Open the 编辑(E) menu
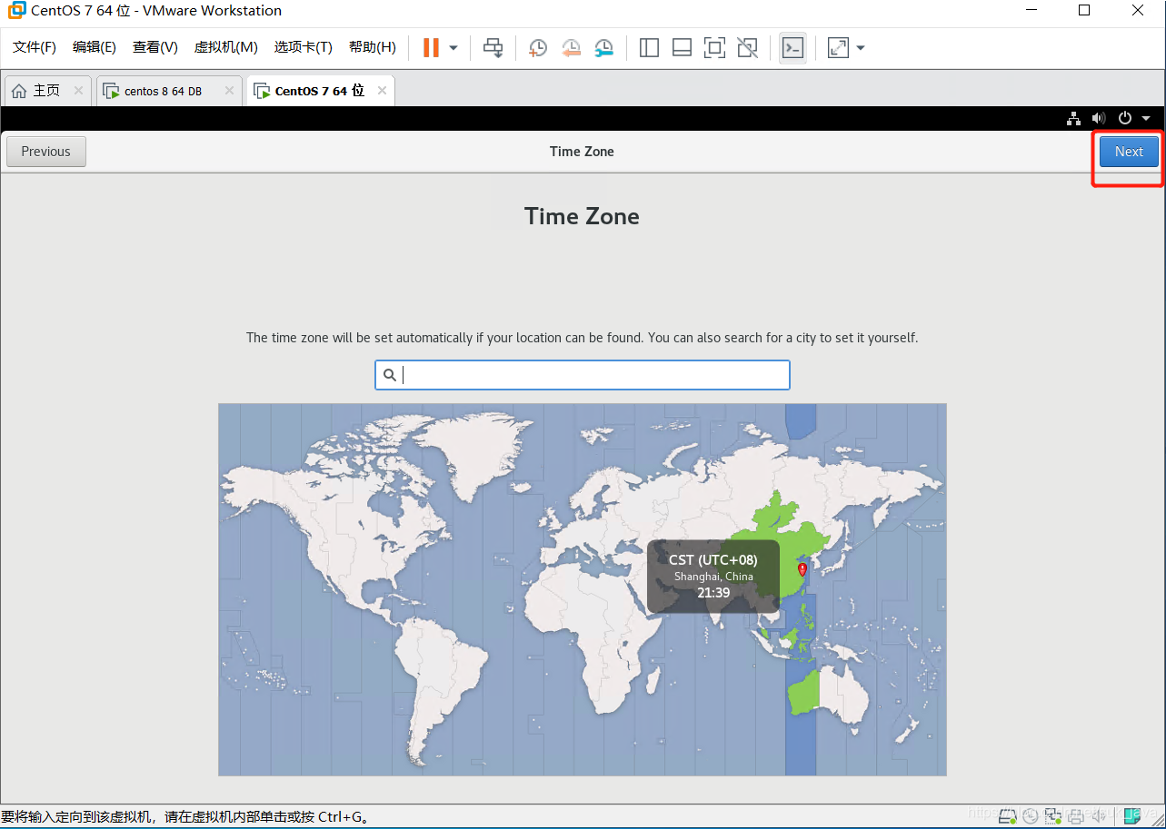Image resolution: width=1166 pixels, height=829 pixels. [x=95, y=47]
